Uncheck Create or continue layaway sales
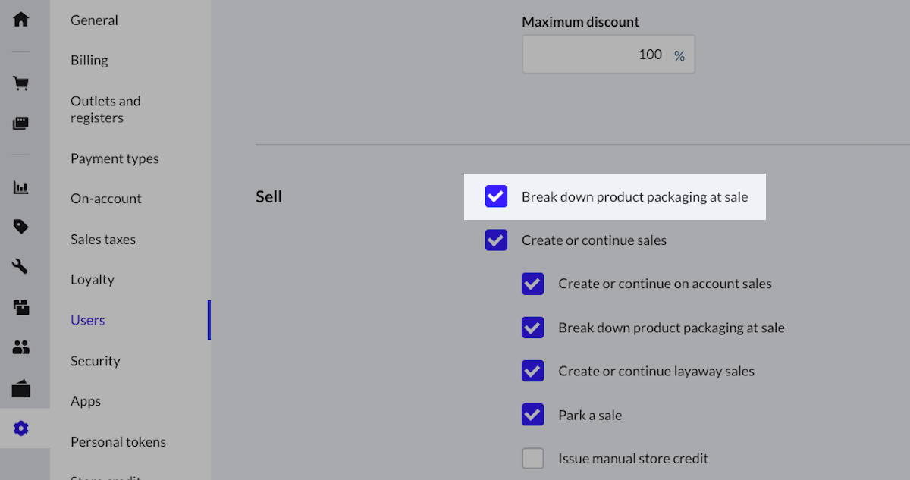The height and width of the screenshot is (480, 910). click(532, 371)
